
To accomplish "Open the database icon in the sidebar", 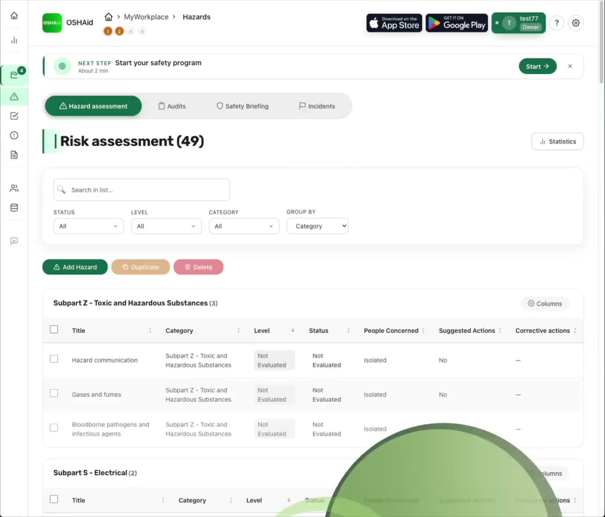I will click(x=14, y=208).
